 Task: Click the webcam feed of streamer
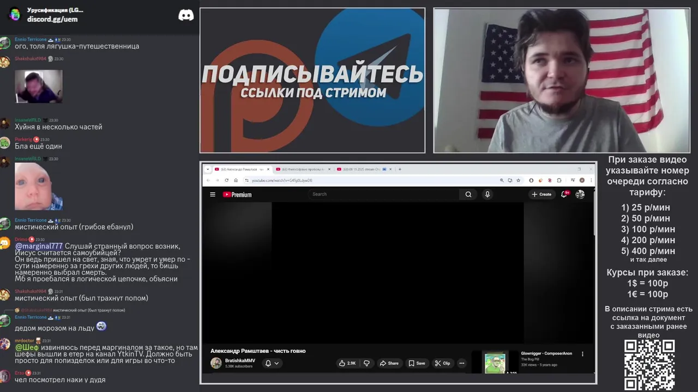coord(562,81)
